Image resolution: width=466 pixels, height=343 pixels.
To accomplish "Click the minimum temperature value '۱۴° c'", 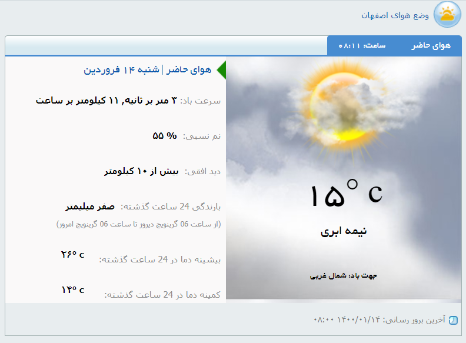I will click(72, 290).
